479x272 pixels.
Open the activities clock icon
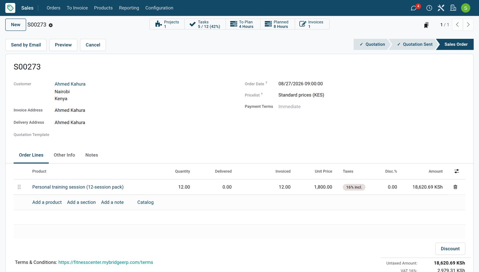click(429, 8)
